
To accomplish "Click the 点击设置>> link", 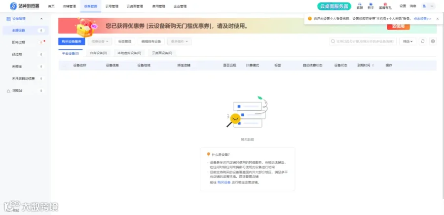I will tap(422, 19).
